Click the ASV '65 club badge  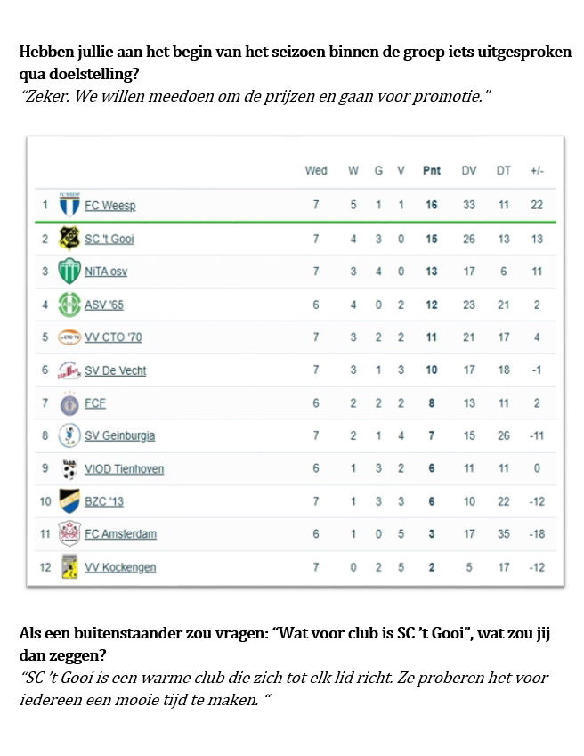click(69, 305)
